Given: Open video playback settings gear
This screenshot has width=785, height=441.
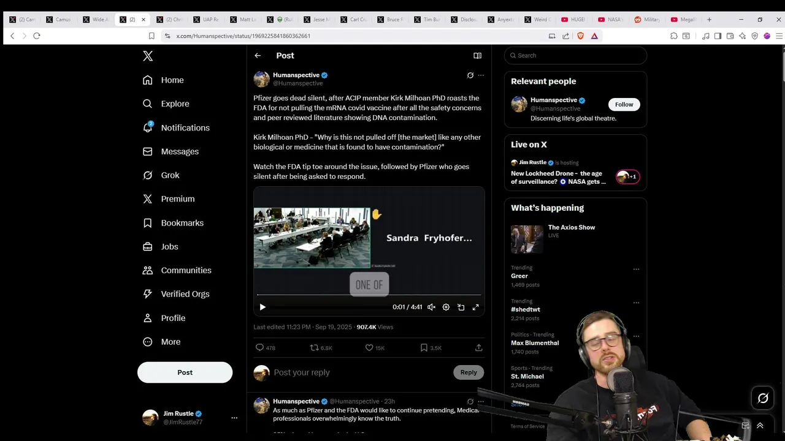Looking at the screenshot, I should coord(446,307).
